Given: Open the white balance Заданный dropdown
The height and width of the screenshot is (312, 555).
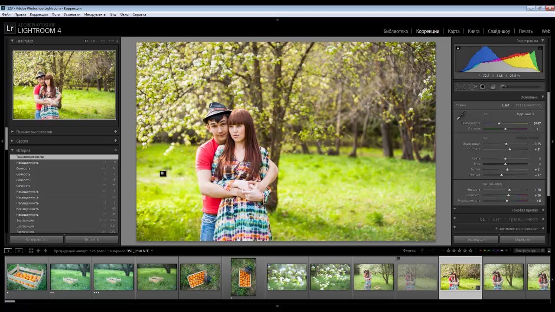Looking at the screenshot, I should coord(525,114).
